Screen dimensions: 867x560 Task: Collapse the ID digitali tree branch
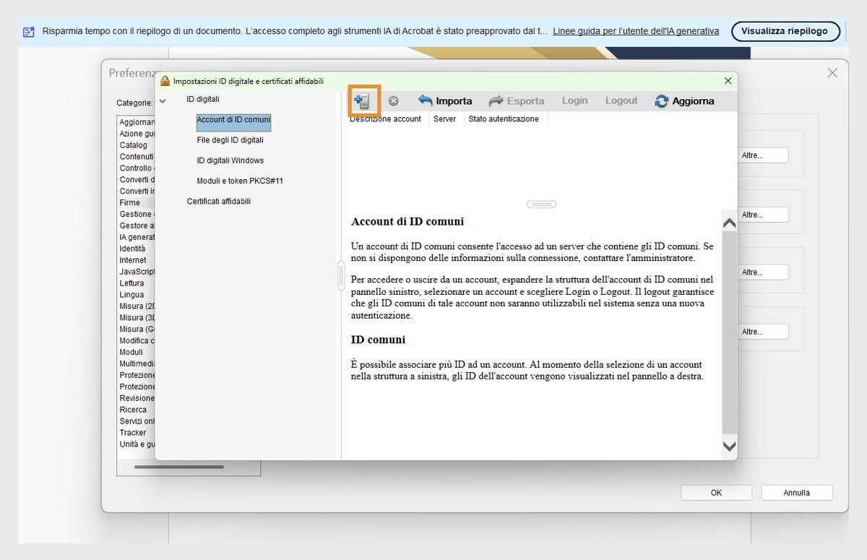click(x=163, y=99)
